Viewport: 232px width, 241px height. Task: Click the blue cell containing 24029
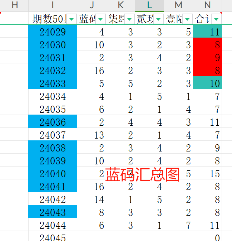(x=53, y=31)
